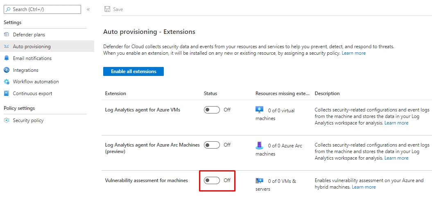The image size is (432, 198).
Task: Enable Log Analytics agent for Azure VMs
Action: tap(212, 110)
